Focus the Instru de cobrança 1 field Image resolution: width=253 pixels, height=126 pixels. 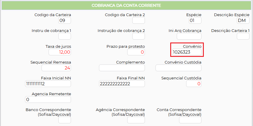click(65, 36)
